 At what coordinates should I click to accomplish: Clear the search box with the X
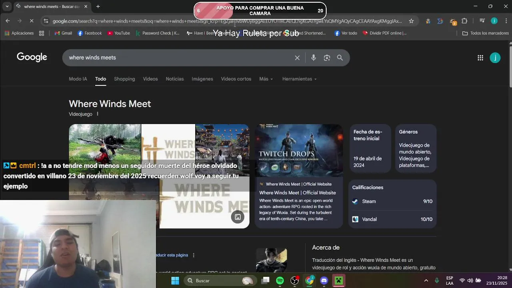click(x=297, y=58)
